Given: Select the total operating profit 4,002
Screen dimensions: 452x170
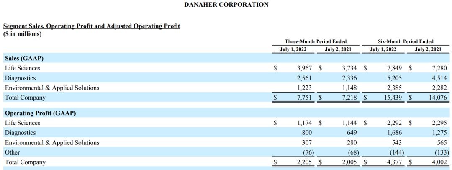Looking at the screenshot, I should (439, 162).
